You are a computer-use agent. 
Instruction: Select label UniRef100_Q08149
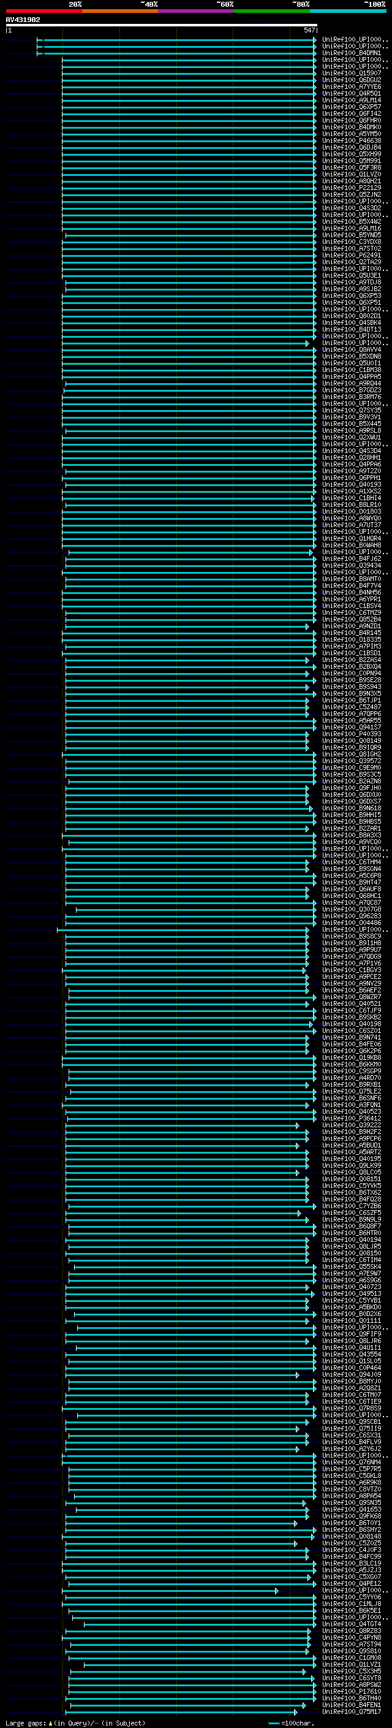352,740
